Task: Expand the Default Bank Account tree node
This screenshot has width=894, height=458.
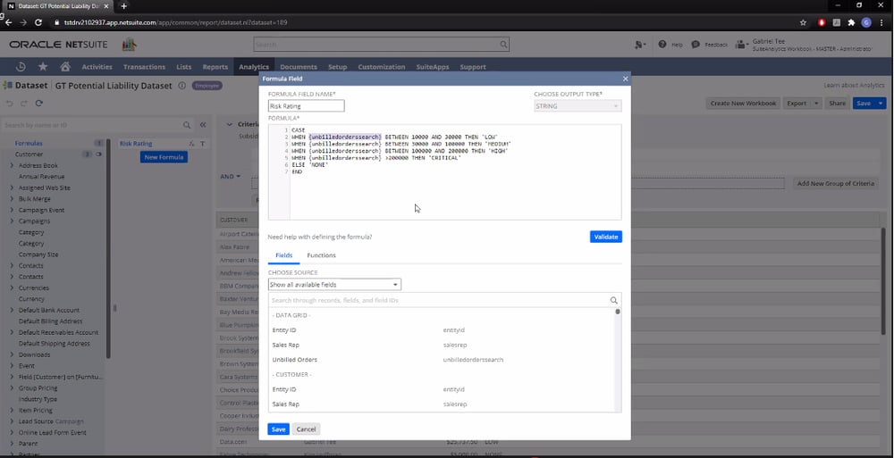Action: [x=12, y=311]
